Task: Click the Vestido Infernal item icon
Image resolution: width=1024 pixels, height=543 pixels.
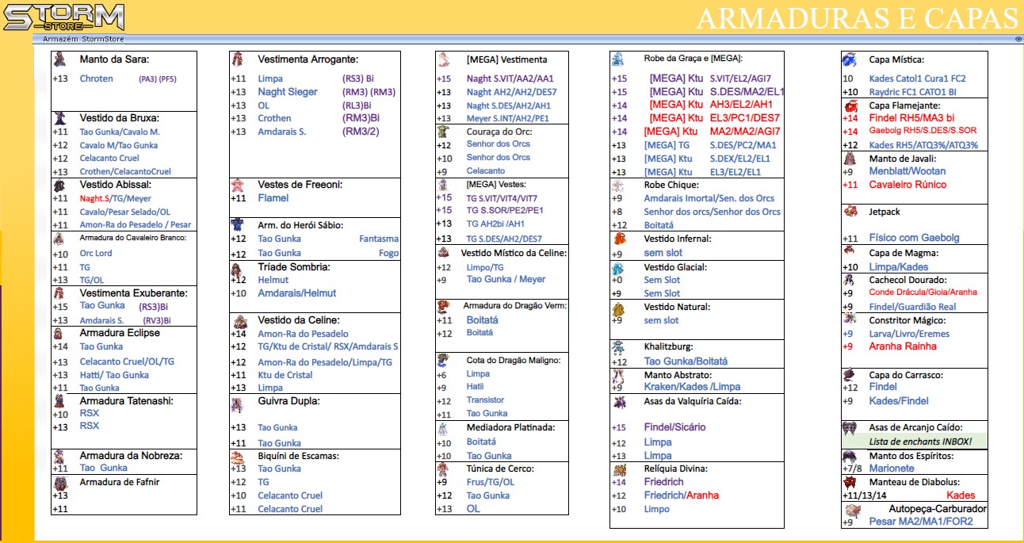Action: pyautogui.click(x=619, y=239)
